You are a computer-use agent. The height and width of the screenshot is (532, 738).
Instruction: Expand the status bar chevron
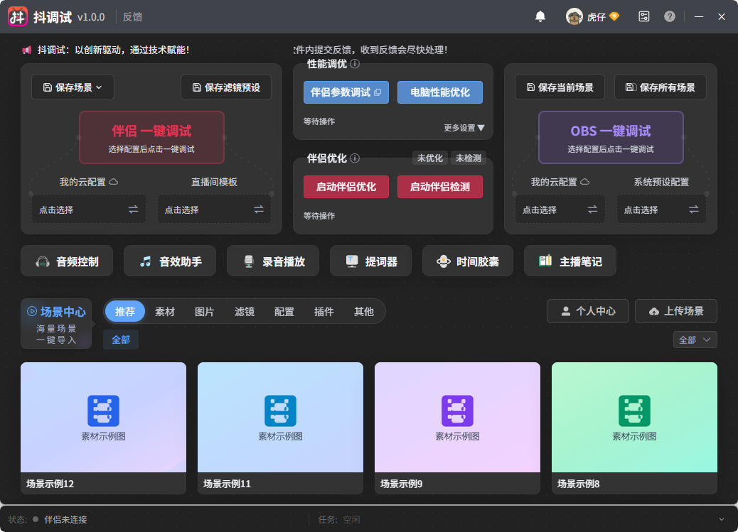(722, 519)
